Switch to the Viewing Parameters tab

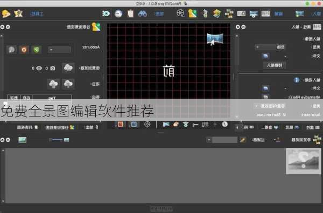[270, 127]
